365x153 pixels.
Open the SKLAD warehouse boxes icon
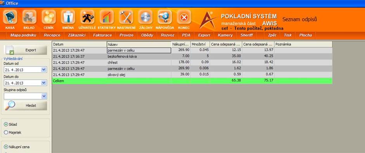click(x=29, y=17)
